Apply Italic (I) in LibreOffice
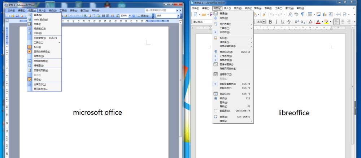 coord(277,22)
